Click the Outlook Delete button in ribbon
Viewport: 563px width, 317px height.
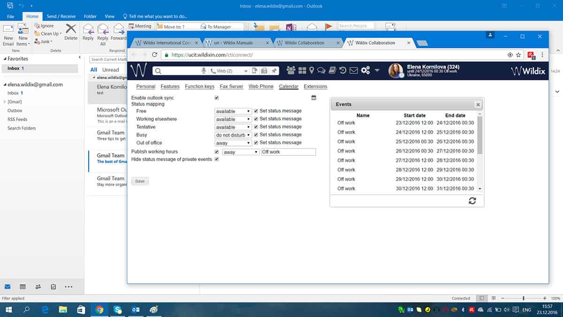(x=71, y=32)
